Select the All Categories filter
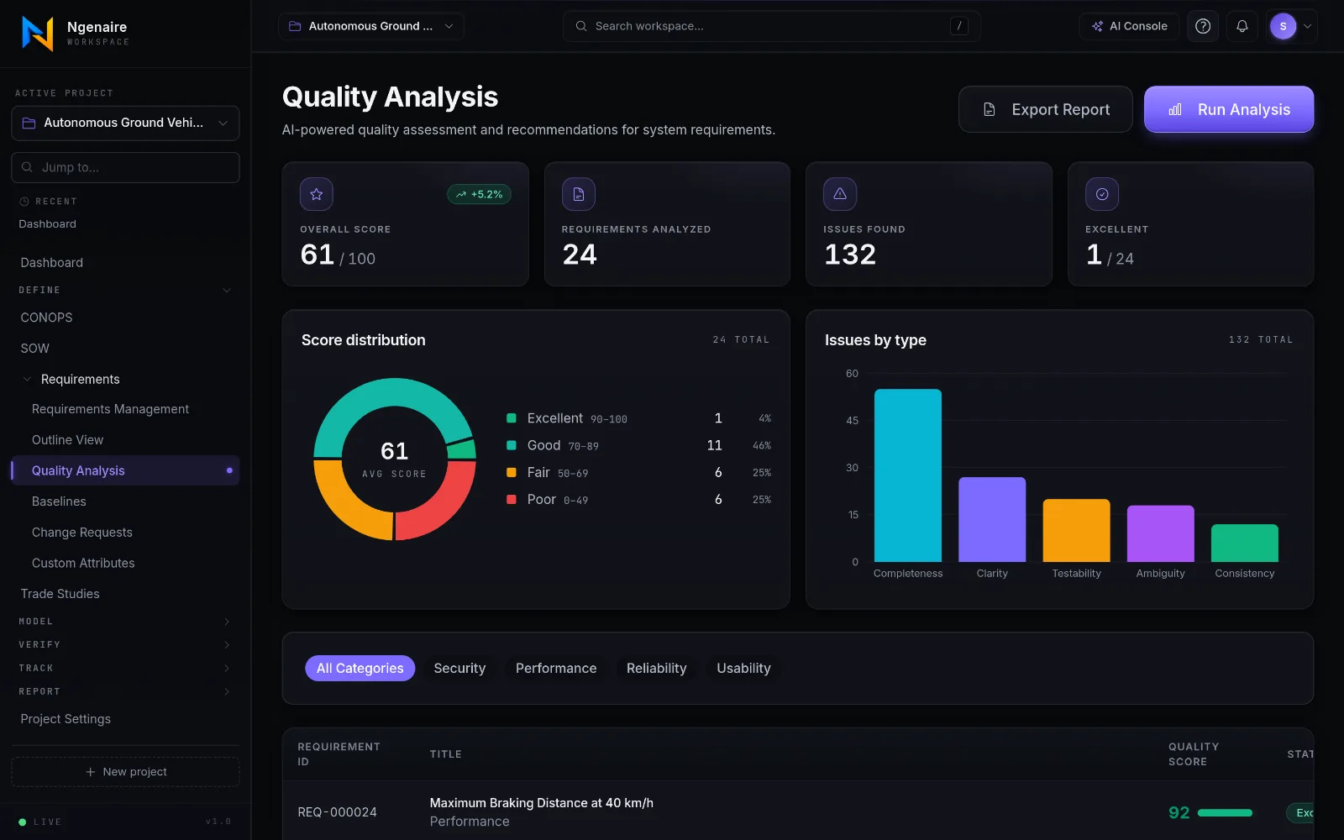Image resolution: width=1344 pixels, height=840 pixels. click(360, 668)
